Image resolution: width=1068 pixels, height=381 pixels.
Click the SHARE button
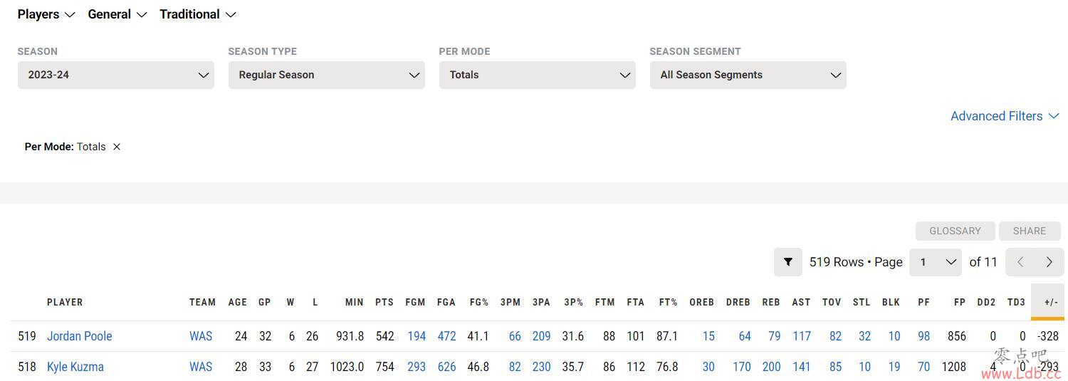coord(1030,231)
